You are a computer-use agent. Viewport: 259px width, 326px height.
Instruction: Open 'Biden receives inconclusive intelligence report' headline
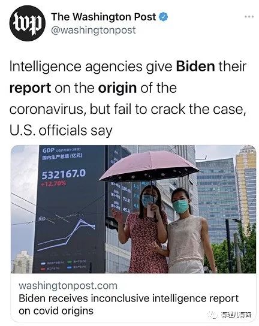pyautogui.click(x=128, y=304)
